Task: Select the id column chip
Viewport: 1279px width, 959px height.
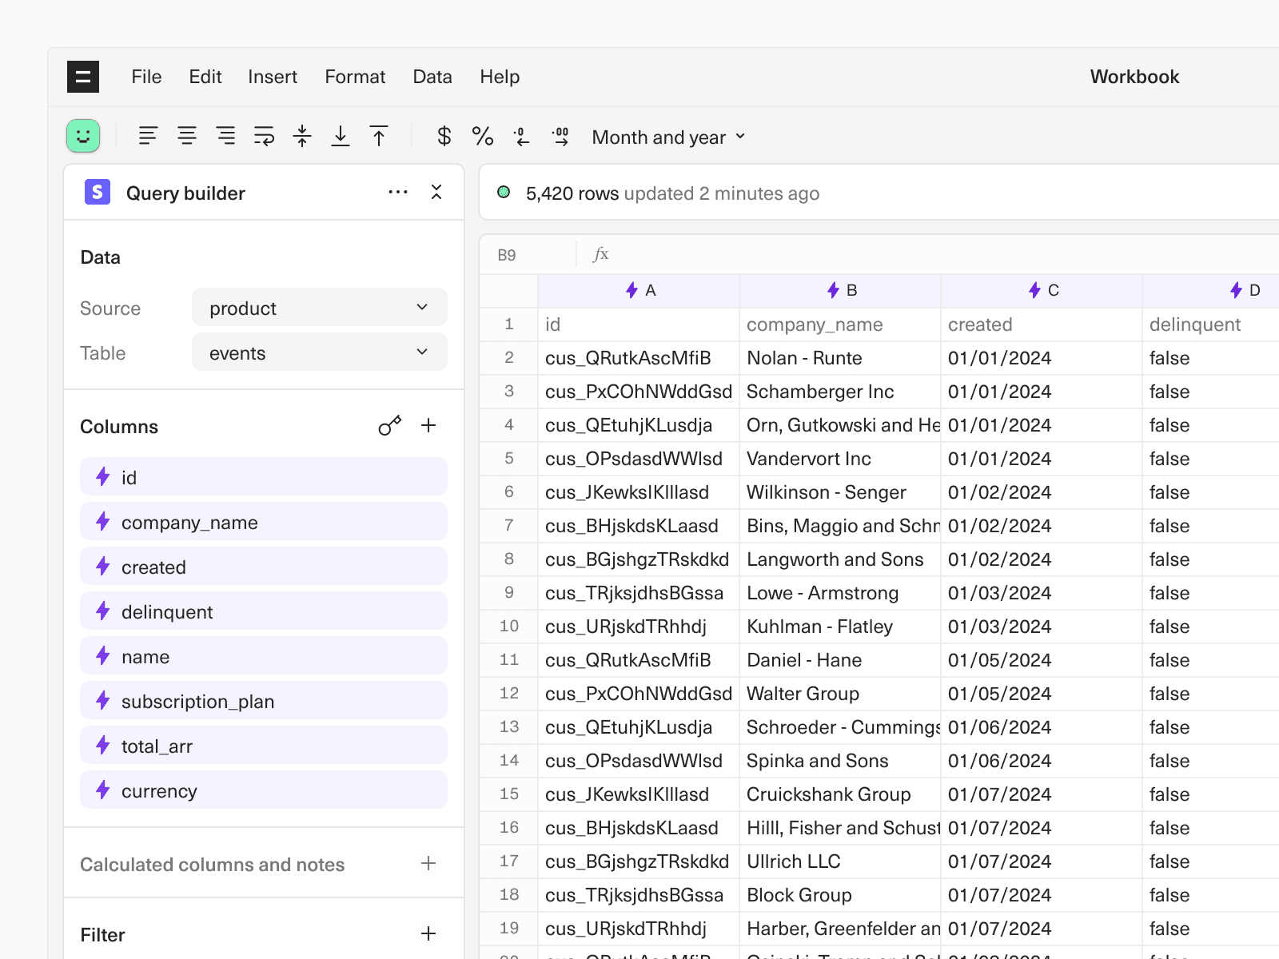Action: (x=264, y=477)
